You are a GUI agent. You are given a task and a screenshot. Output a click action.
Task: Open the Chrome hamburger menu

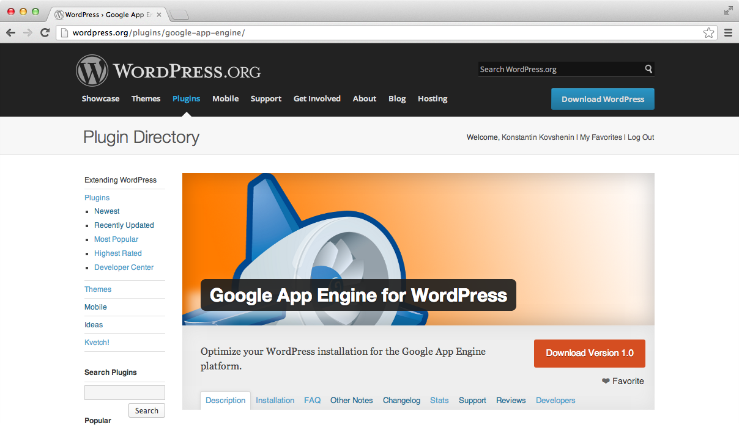728,33
